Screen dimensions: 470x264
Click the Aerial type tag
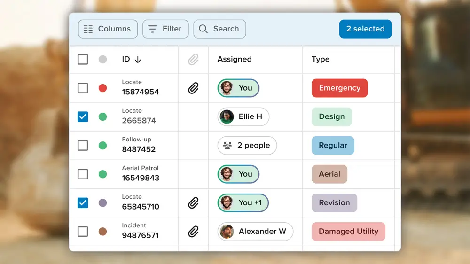[x=329, y=174]
